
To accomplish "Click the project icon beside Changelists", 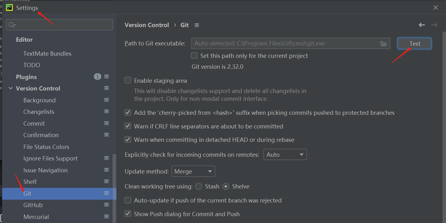I will coord(107,112).
